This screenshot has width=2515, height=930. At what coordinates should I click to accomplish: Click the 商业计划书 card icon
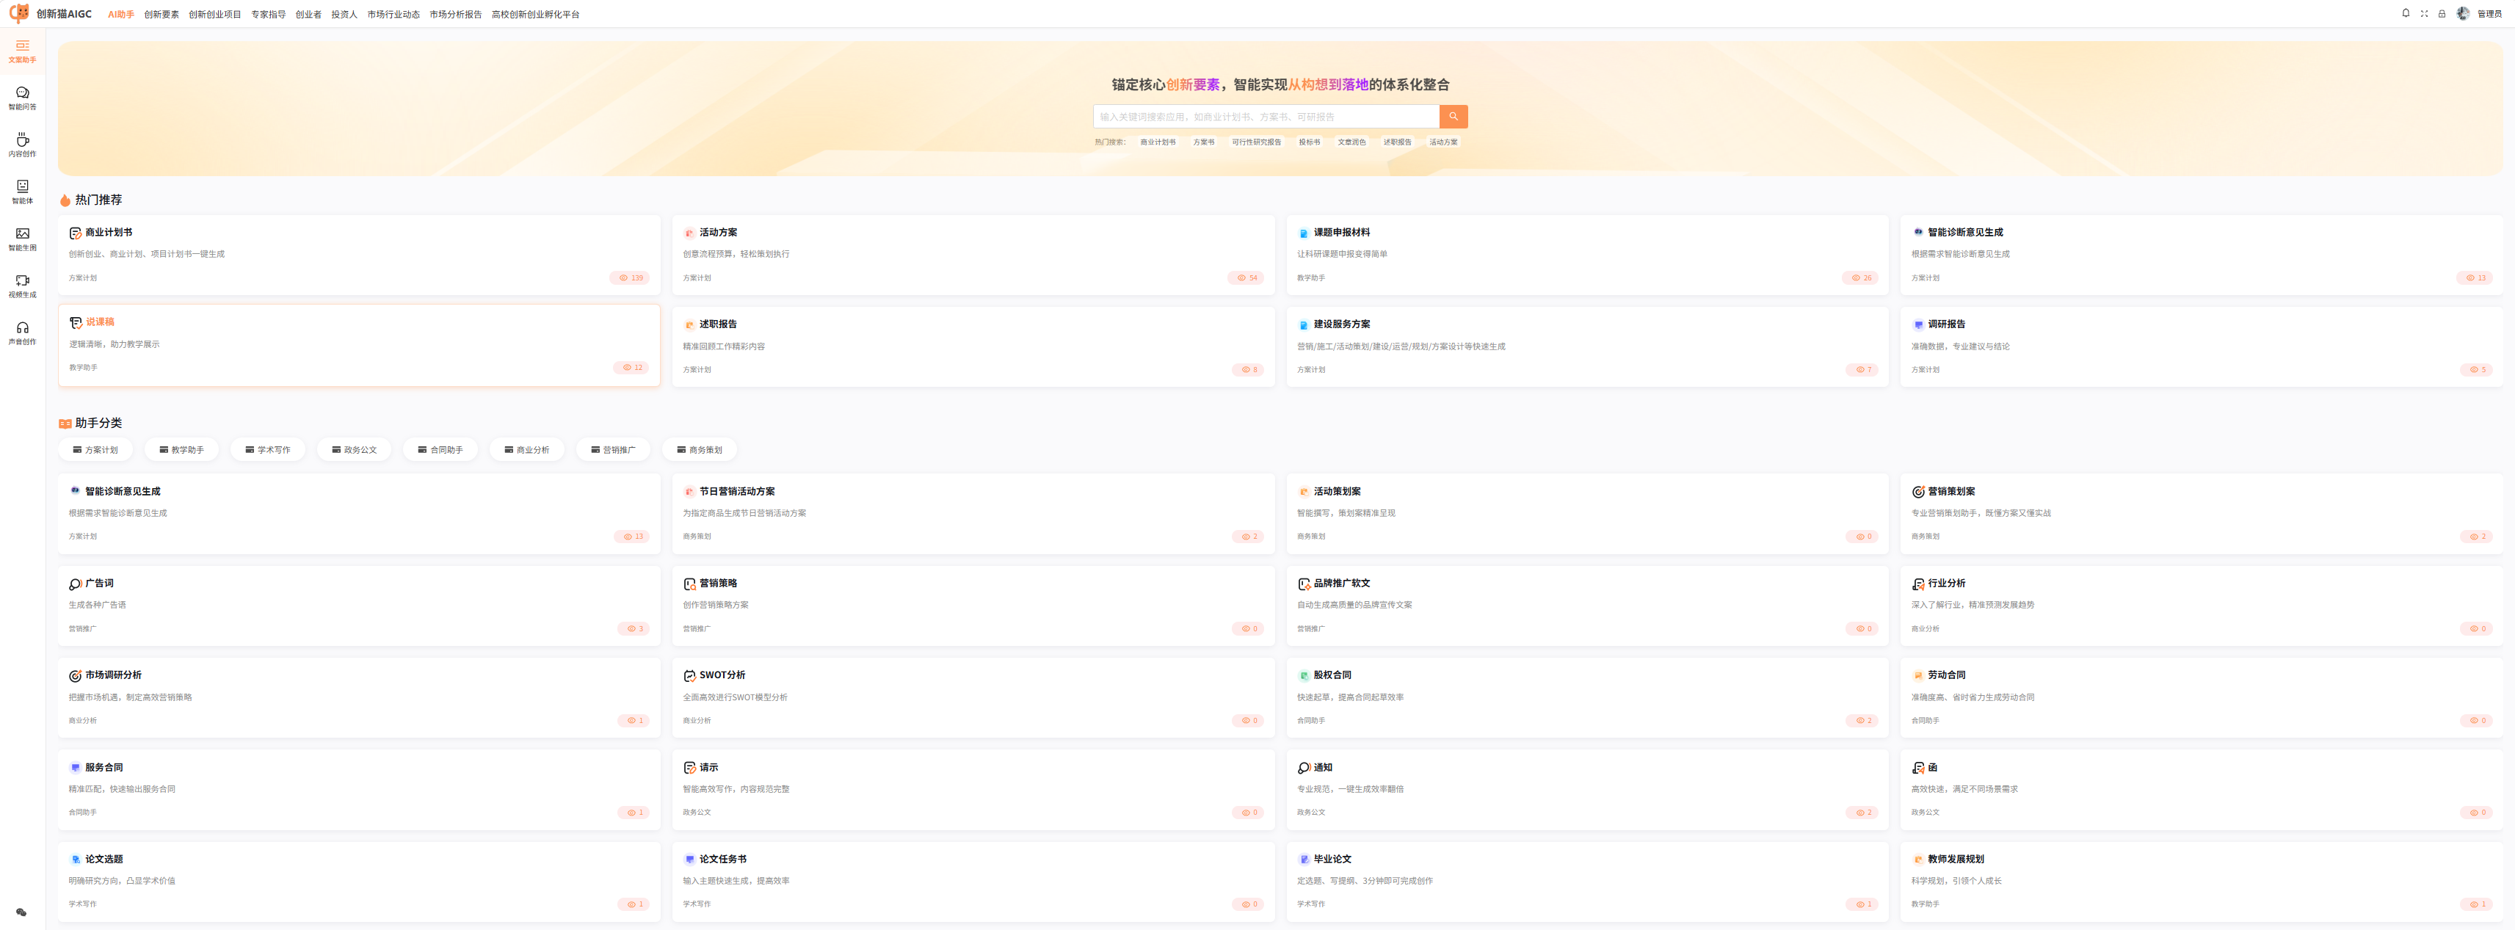click(75, 232)
